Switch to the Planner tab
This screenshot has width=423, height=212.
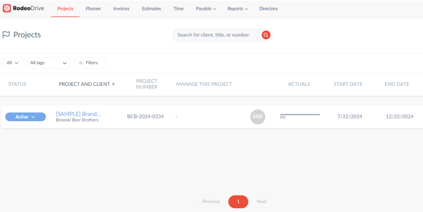(93, 8)
